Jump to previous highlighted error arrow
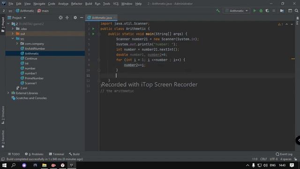 (x=286, y=24)
